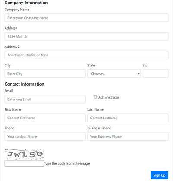Image resolution: width=173 pixels, height=181 pixels.
Task: Click the Zip code field
Action: 155,74
